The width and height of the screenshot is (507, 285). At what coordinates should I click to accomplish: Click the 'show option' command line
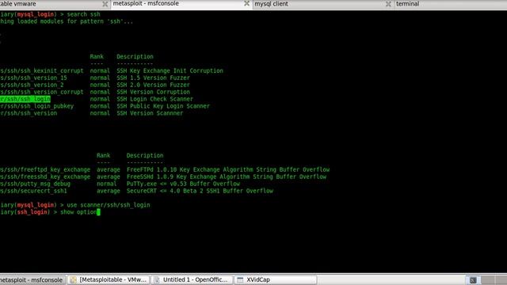(x=78, y=212)
